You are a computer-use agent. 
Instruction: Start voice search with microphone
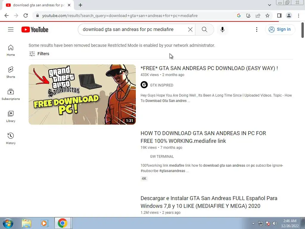pos(222,30)
